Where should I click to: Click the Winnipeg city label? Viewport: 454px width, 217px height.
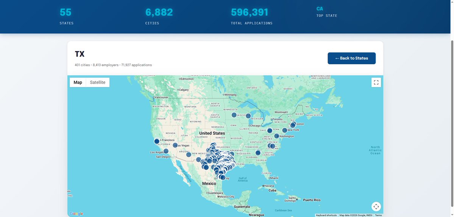coord(231,95)
